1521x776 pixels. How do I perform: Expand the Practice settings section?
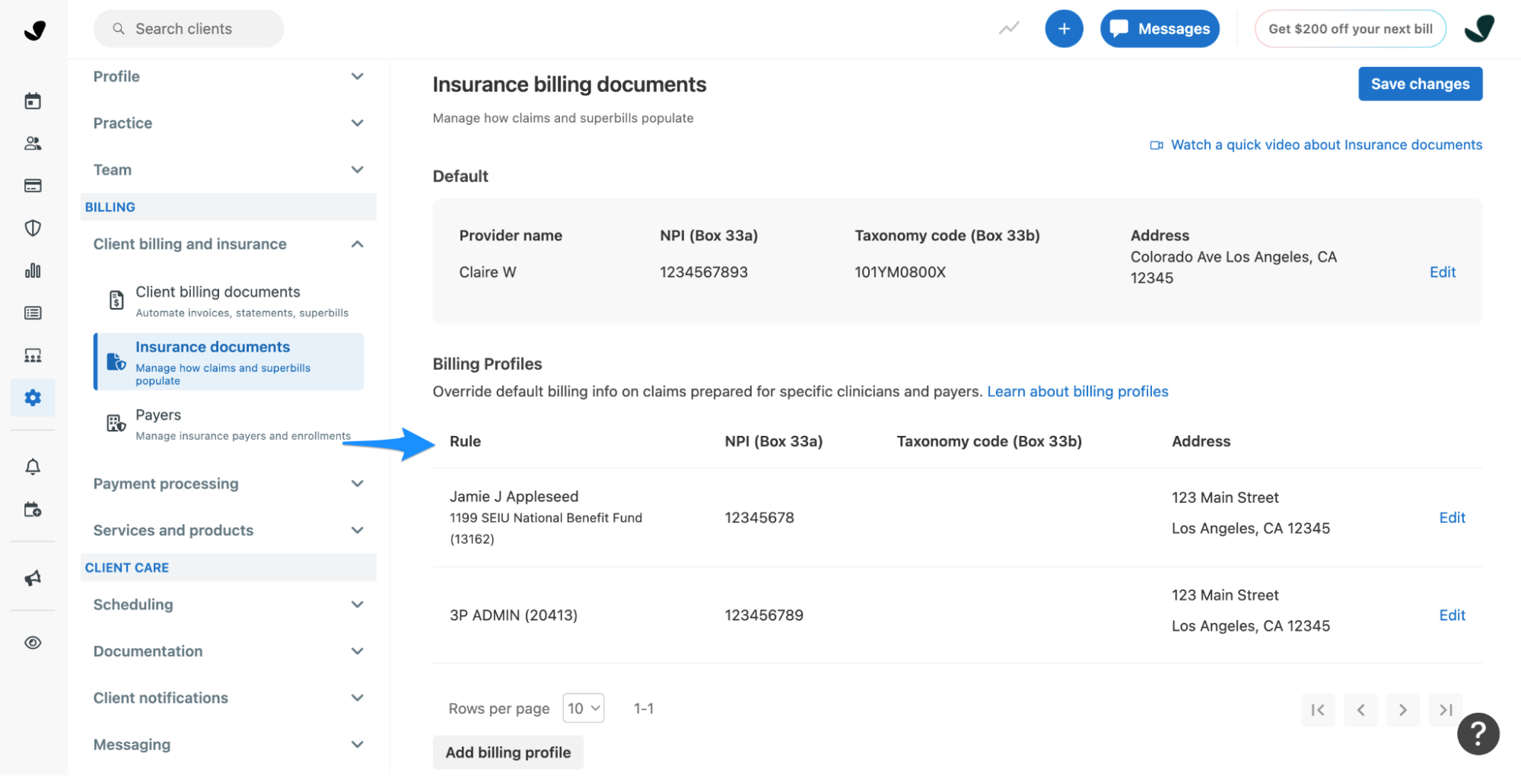coord(228,123)
